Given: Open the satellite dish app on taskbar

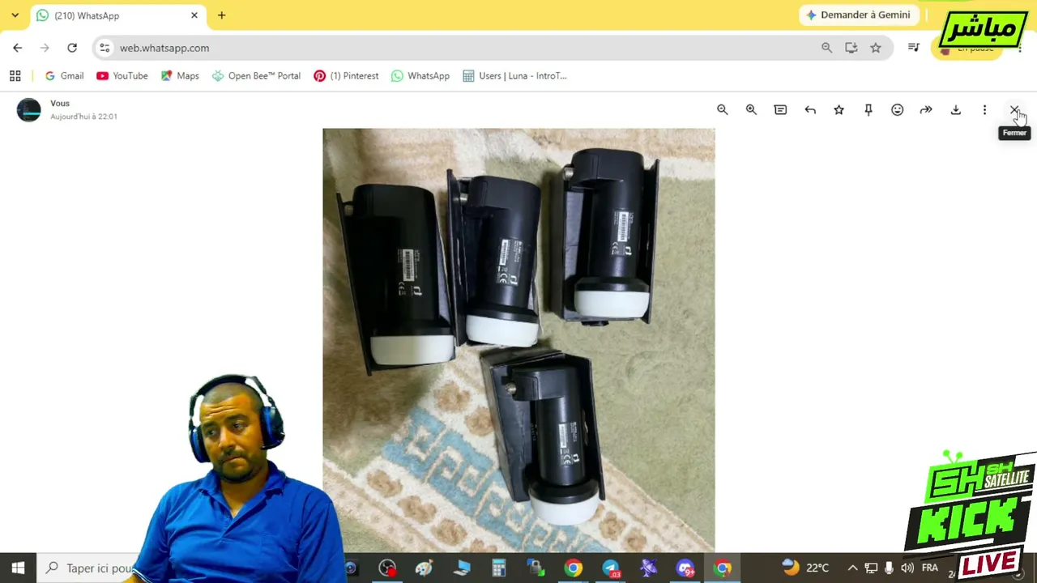Looking at the screenshot, I should click(x=647, y=568).
